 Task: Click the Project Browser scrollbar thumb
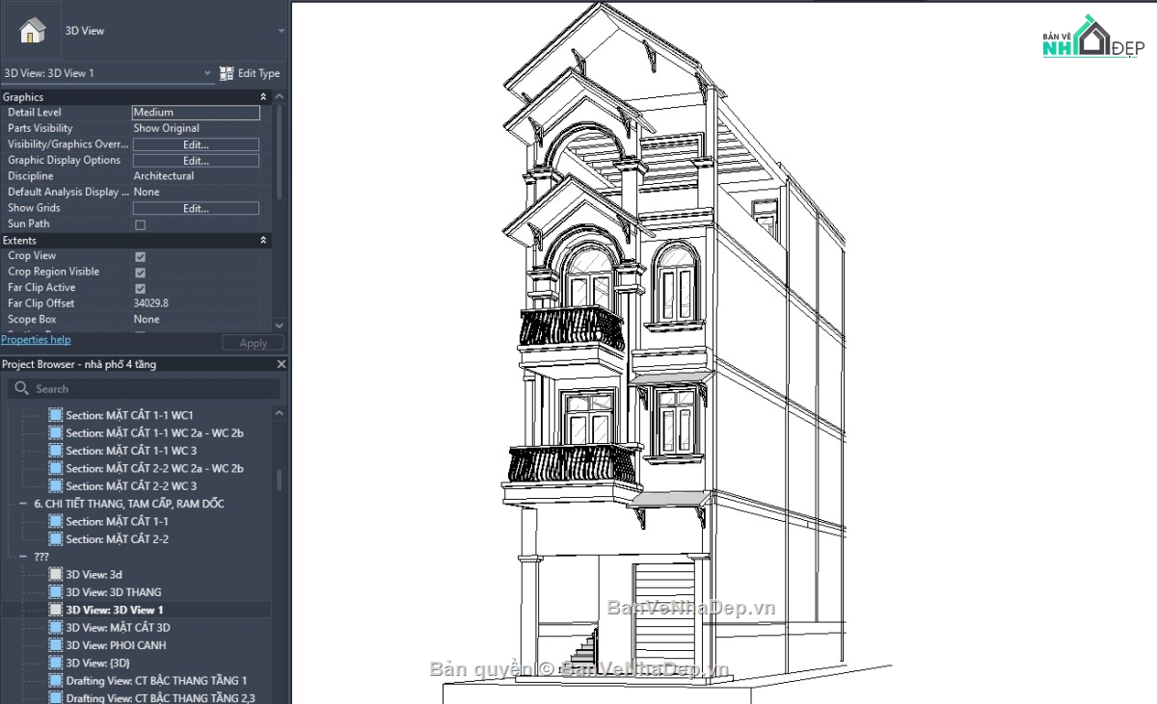[280, 480]
